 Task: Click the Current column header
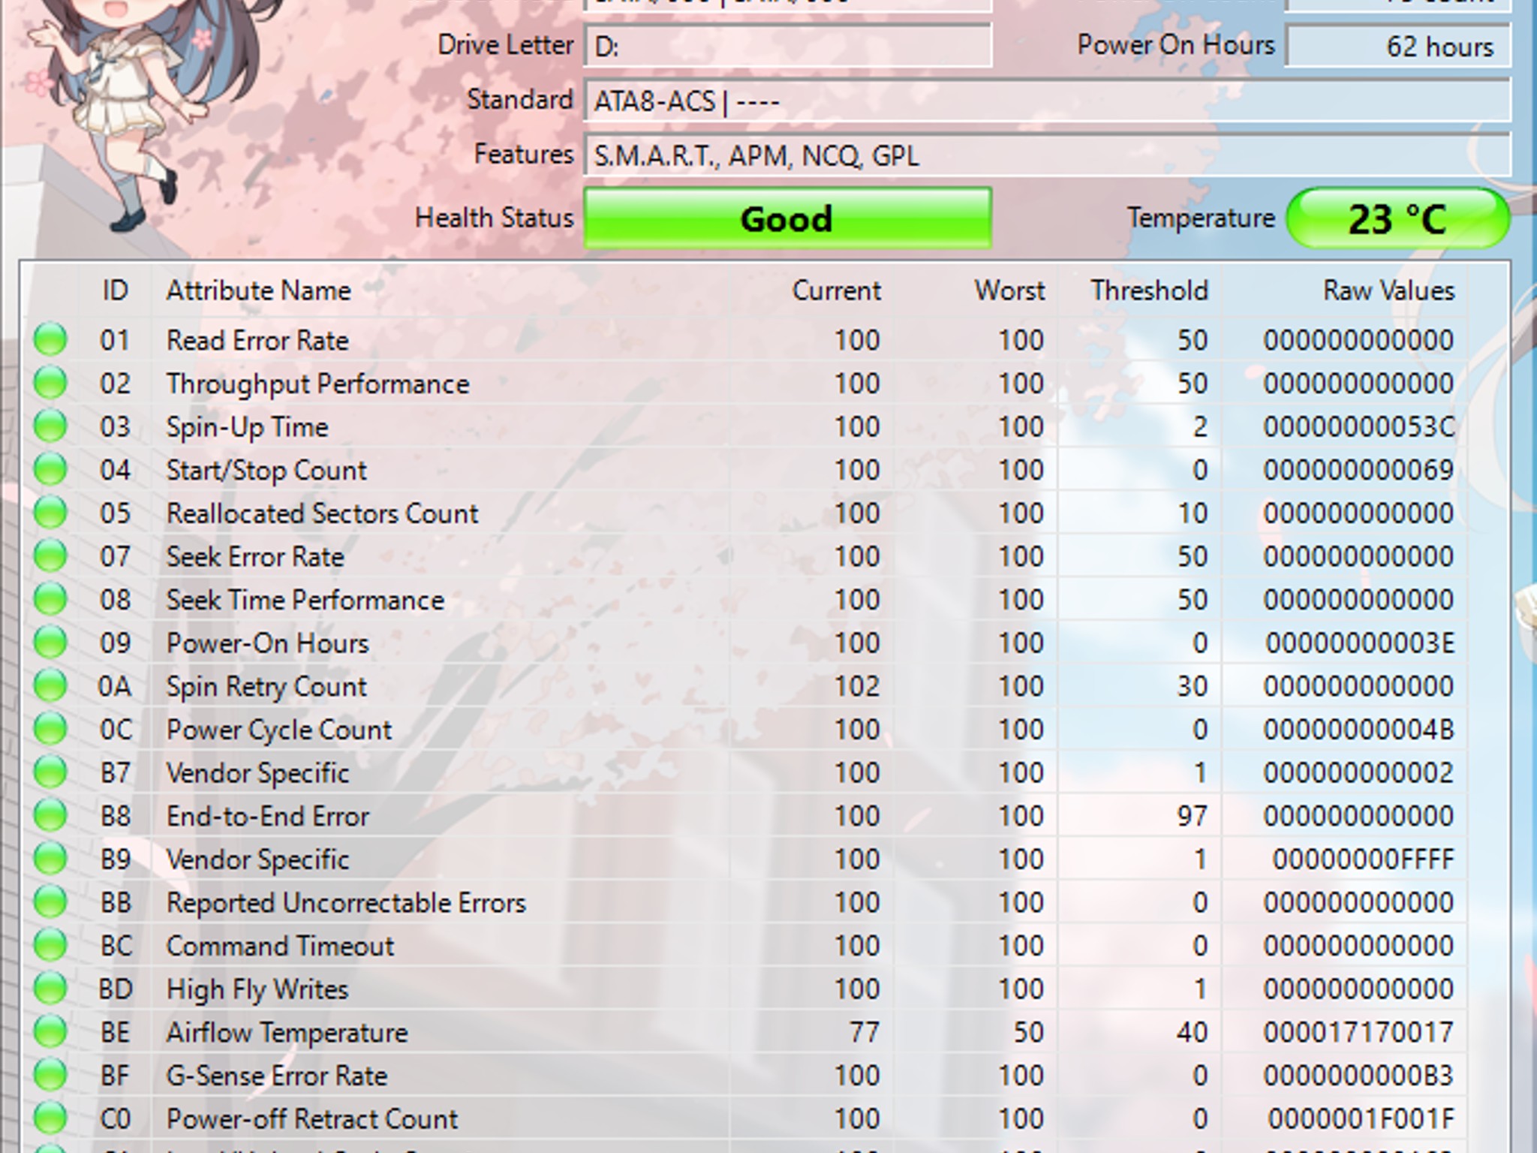pos(836,291)
